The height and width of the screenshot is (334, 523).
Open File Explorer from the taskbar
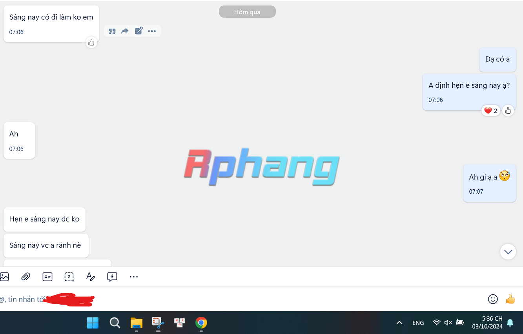tap(137, 323)
